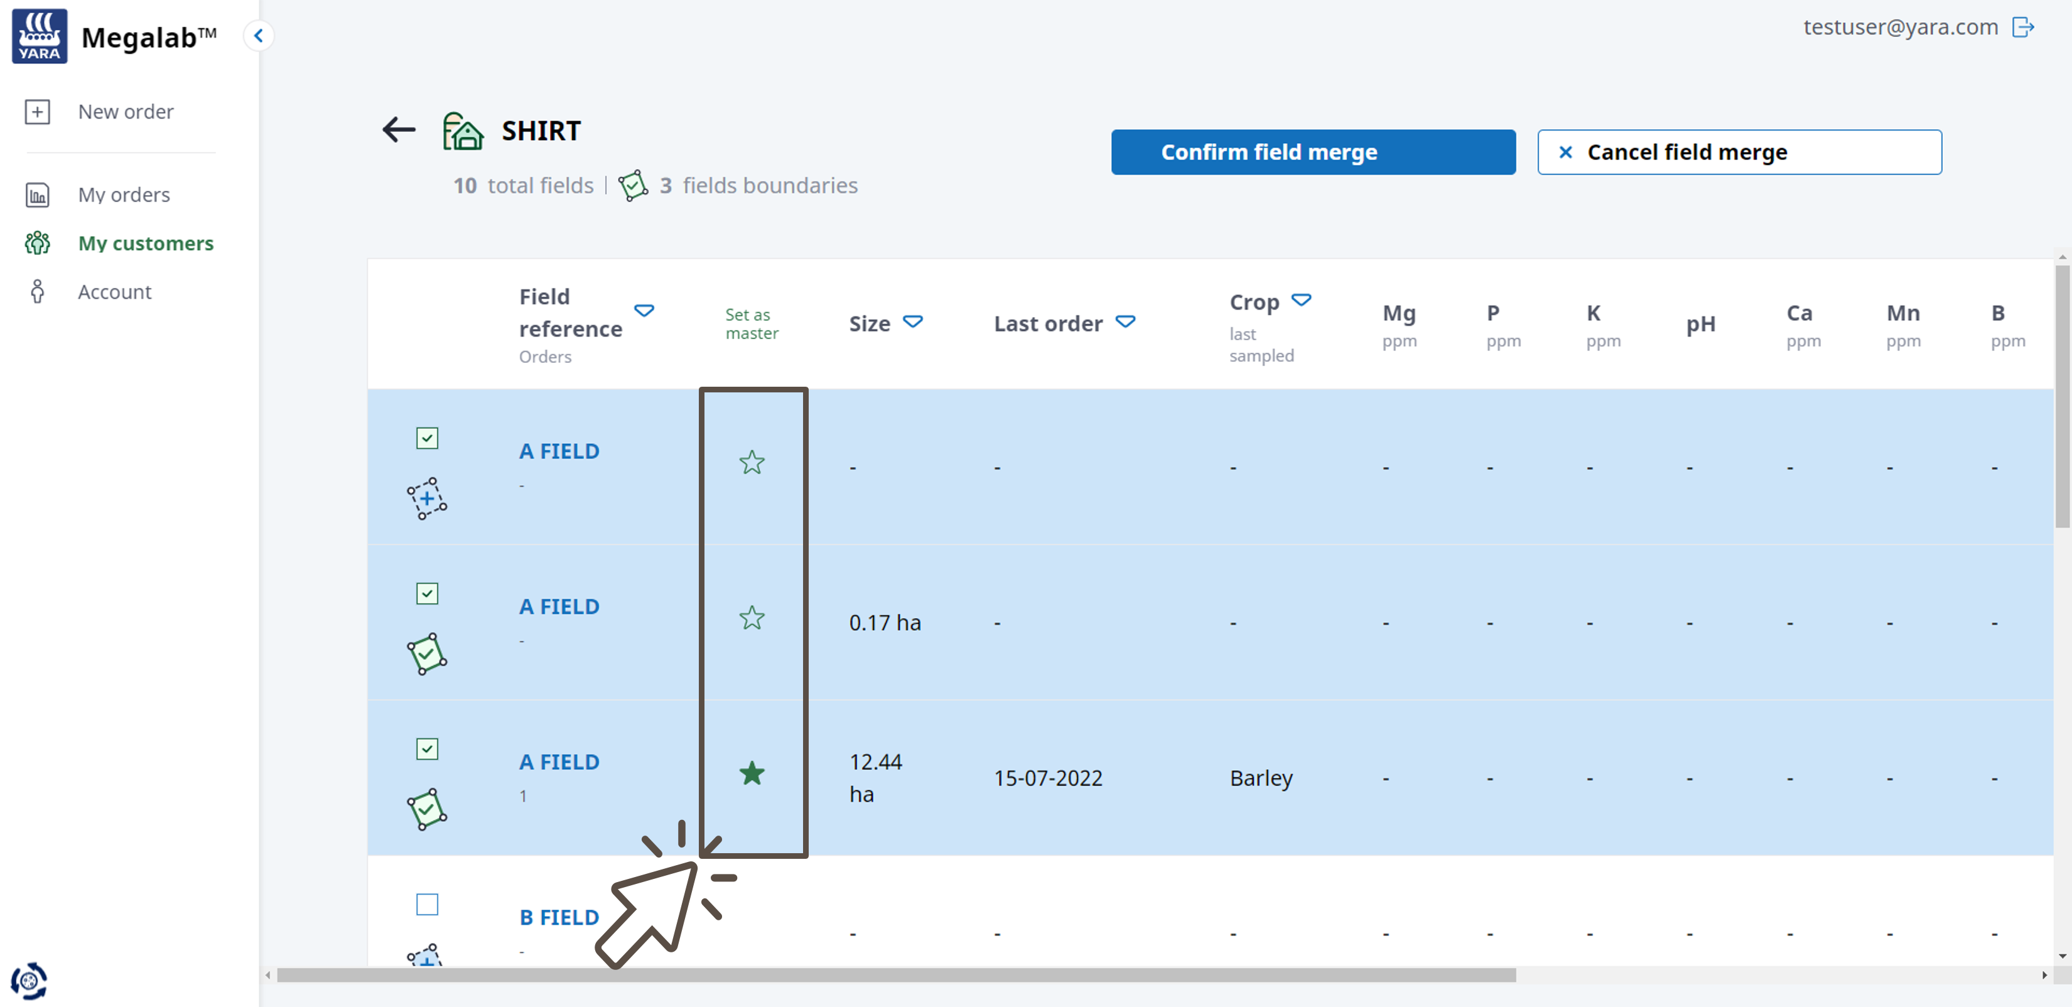2072x1007 pixels.
Task: Click the add boundary icon under first A FIELD
Action: click(426, 498)
